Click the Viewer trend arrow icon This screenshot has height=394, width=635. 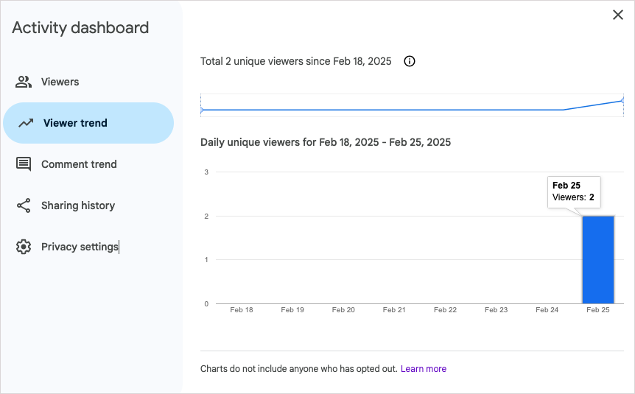point(26,123)
